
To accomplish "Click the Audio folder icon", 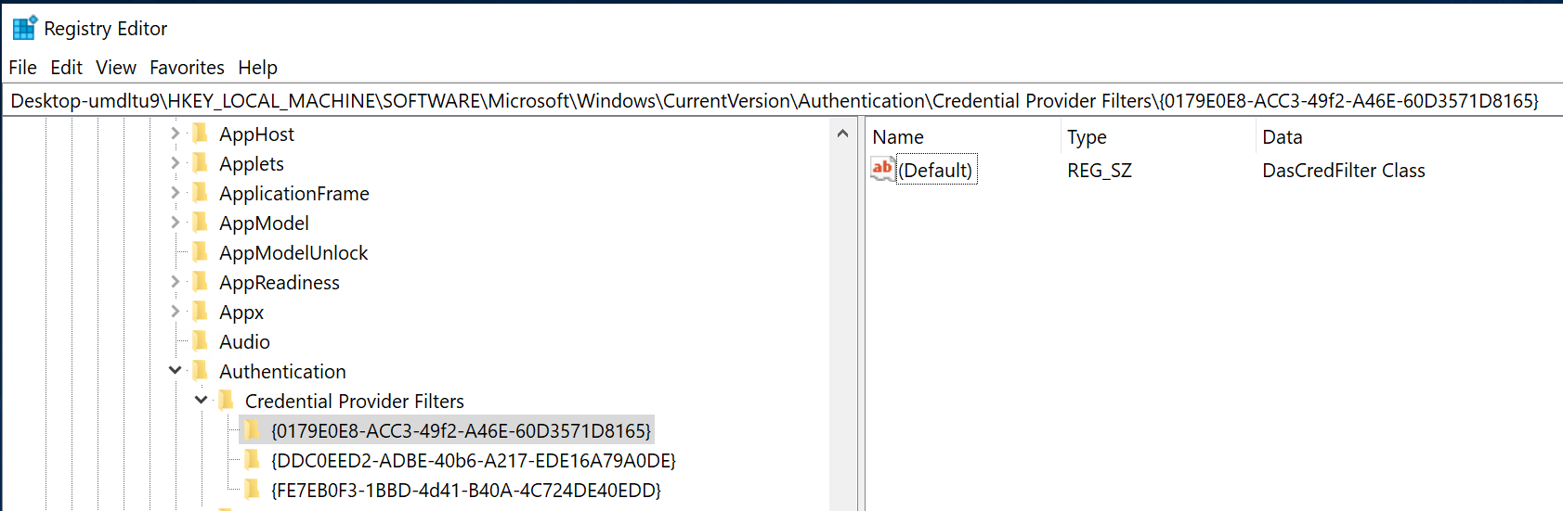I will [200, 341].
